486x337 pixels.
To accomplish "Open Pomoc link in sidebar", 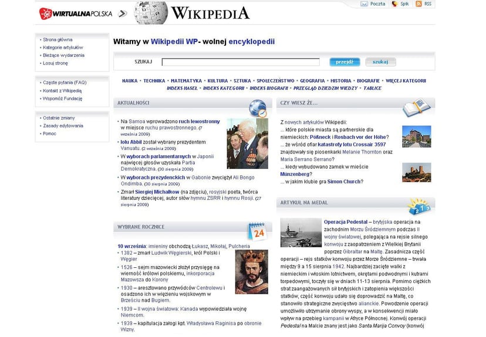I will 49,134.
